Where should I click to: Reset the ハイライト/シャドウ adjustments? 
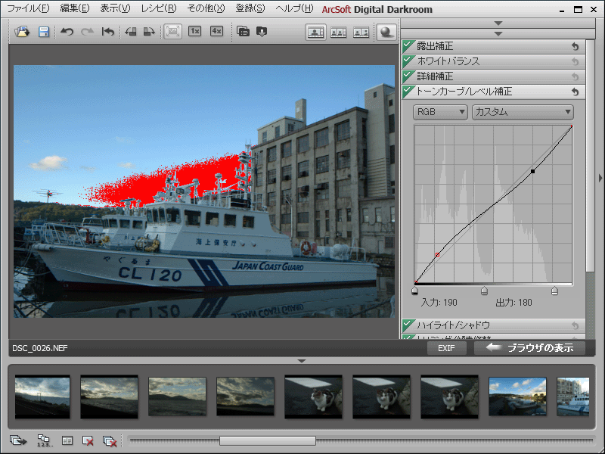click(x=576, y=326)
